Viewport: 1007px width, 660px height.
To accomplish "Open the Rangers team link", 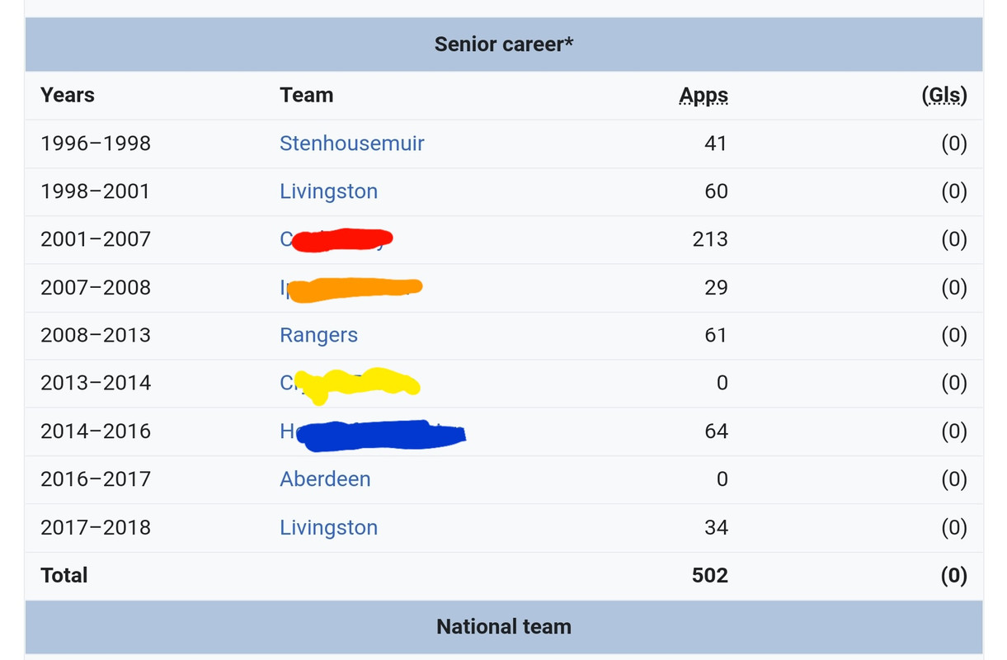I will [318, 335].
